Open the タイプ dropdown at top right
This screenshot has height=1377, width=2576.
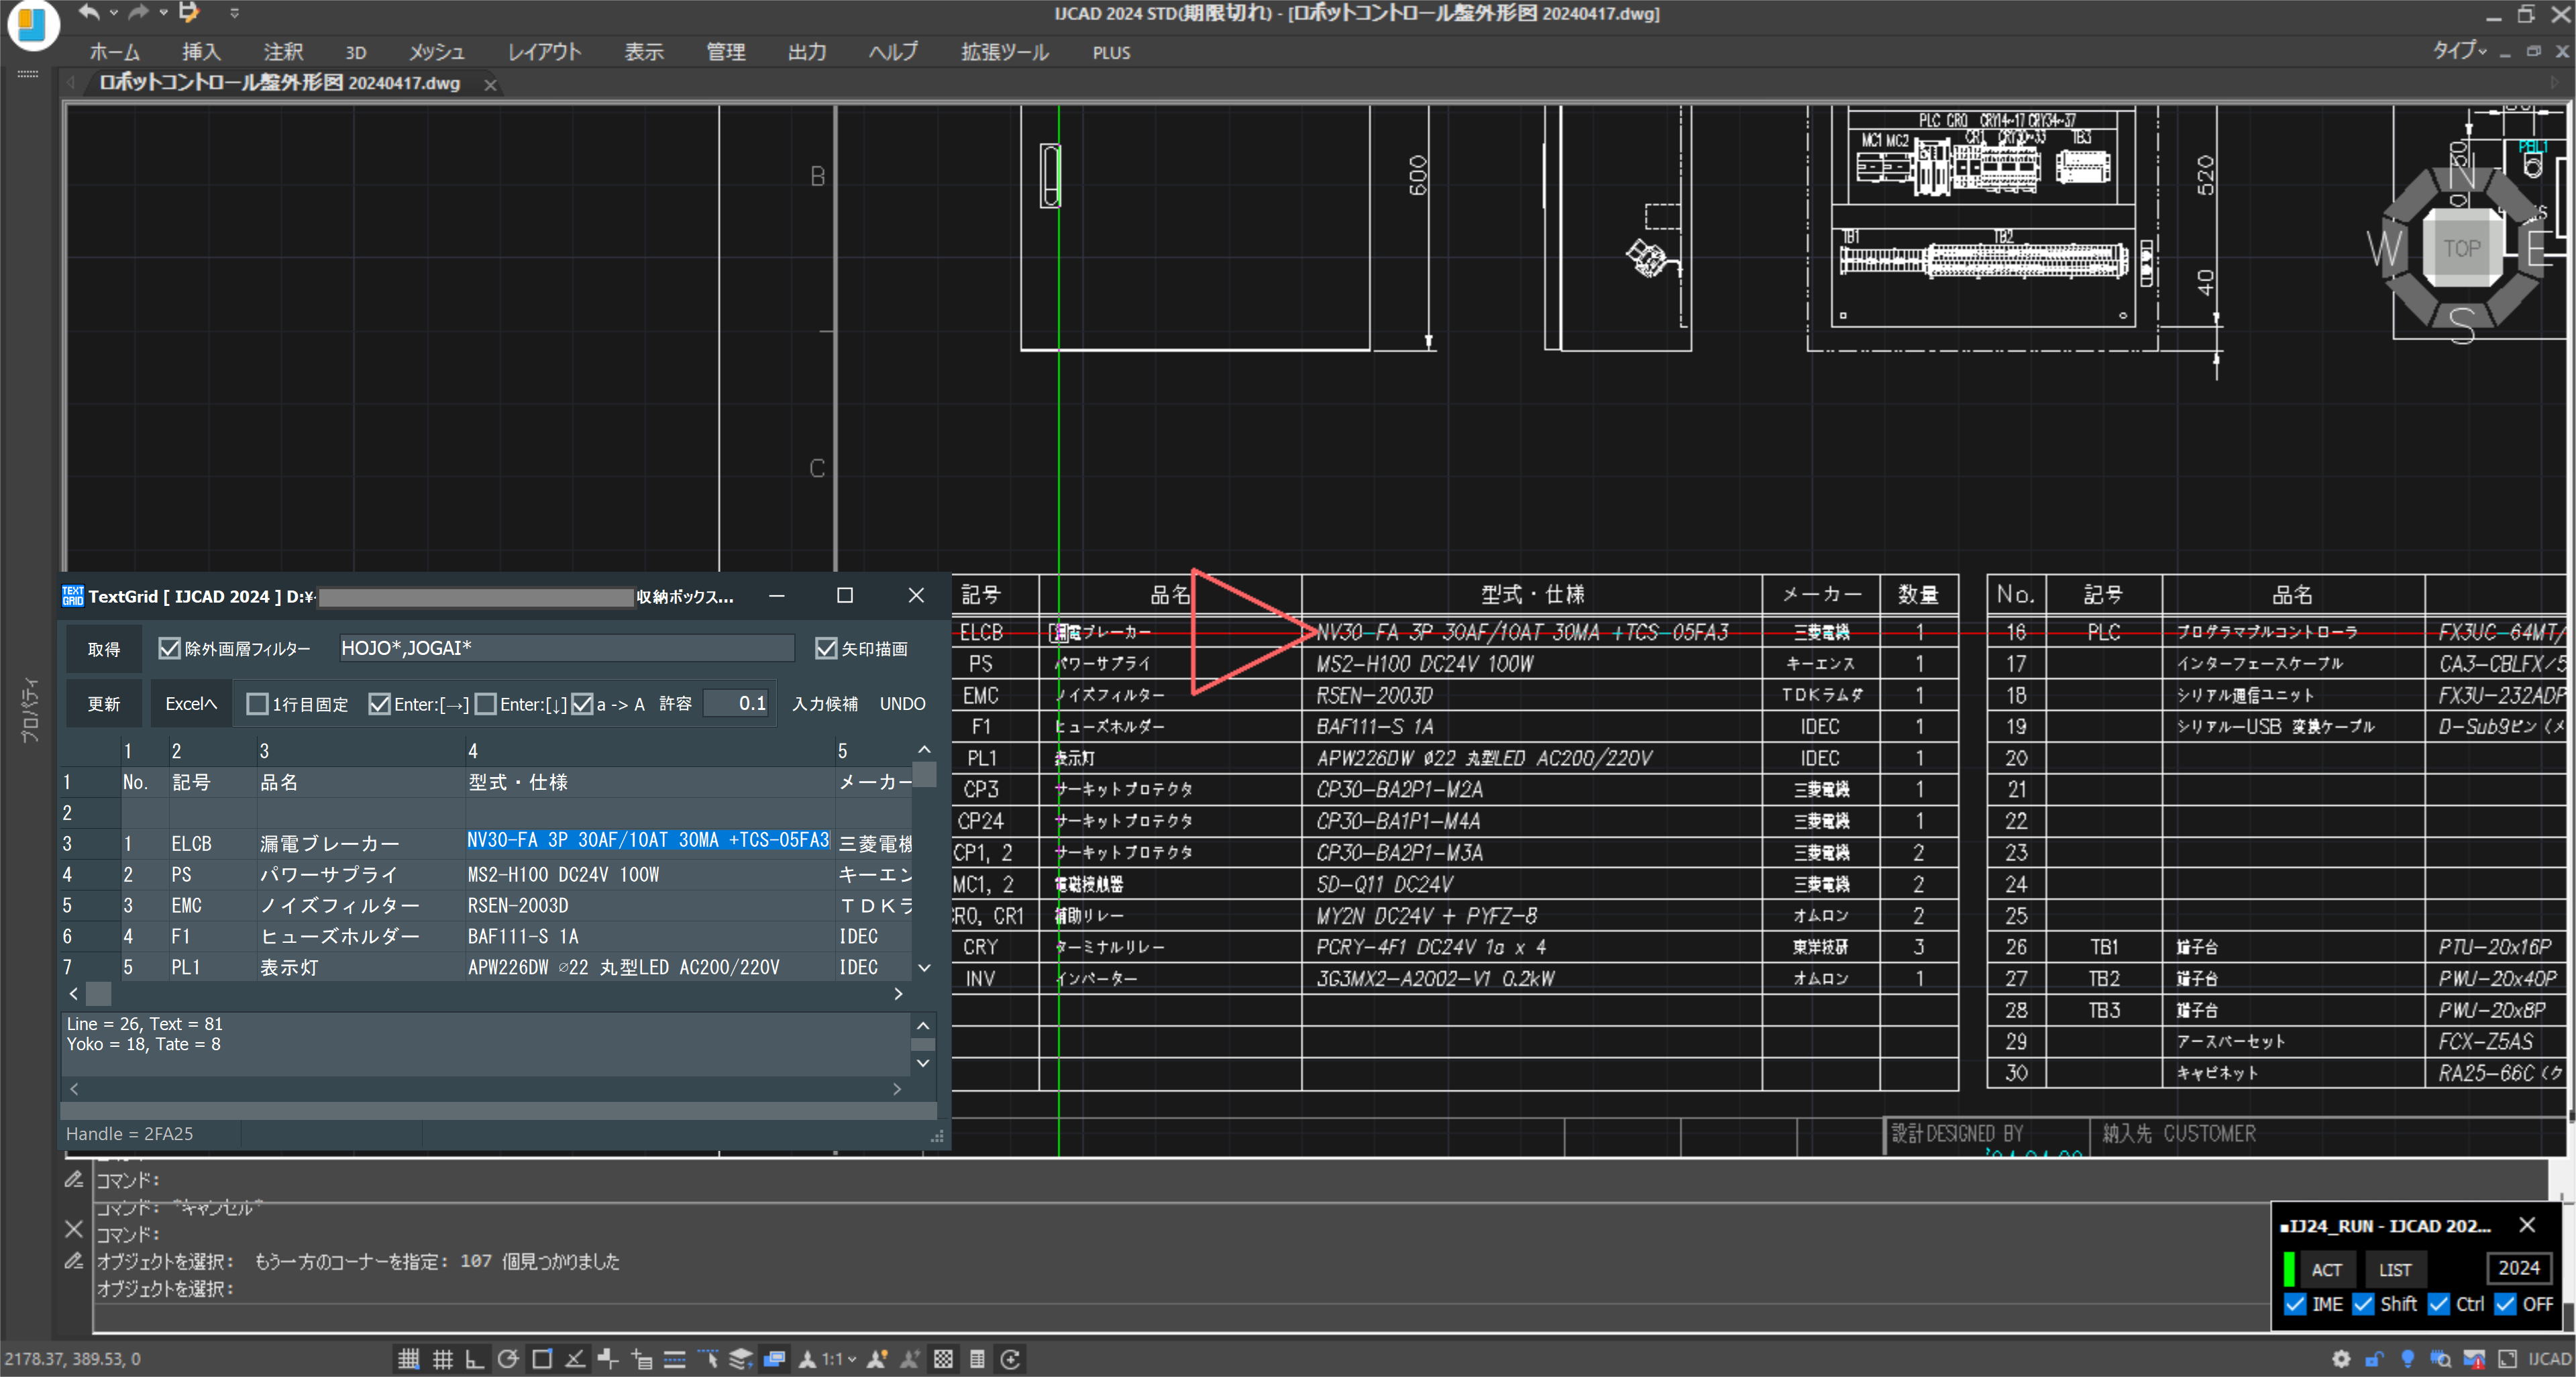coord(2460,51)
